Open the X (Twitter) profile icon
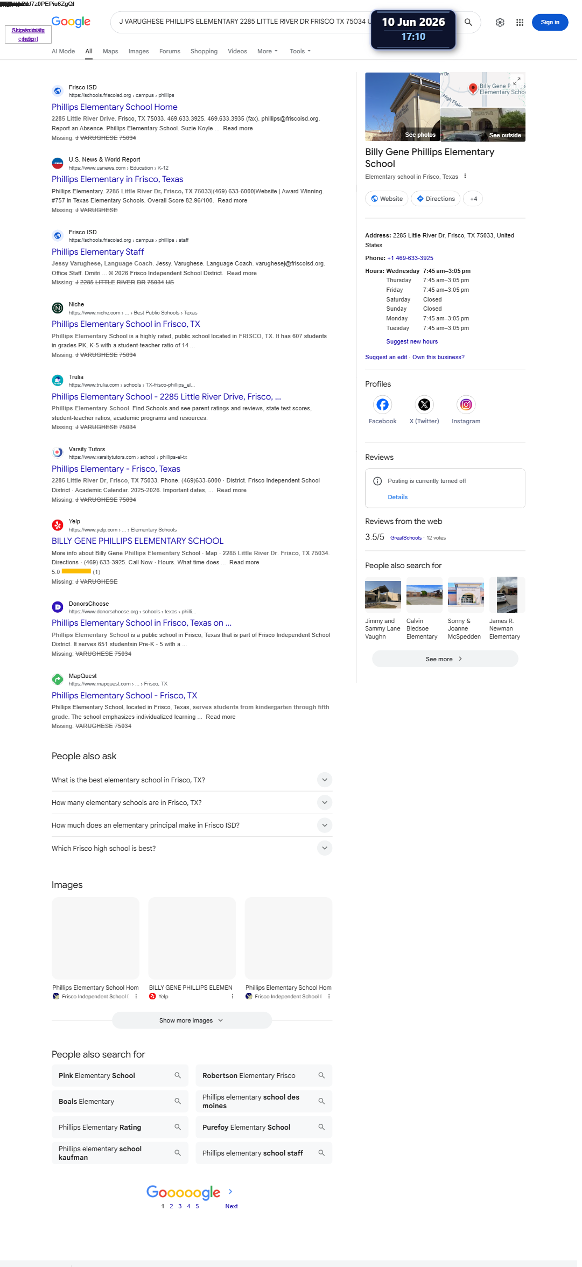 click(424, 404)
